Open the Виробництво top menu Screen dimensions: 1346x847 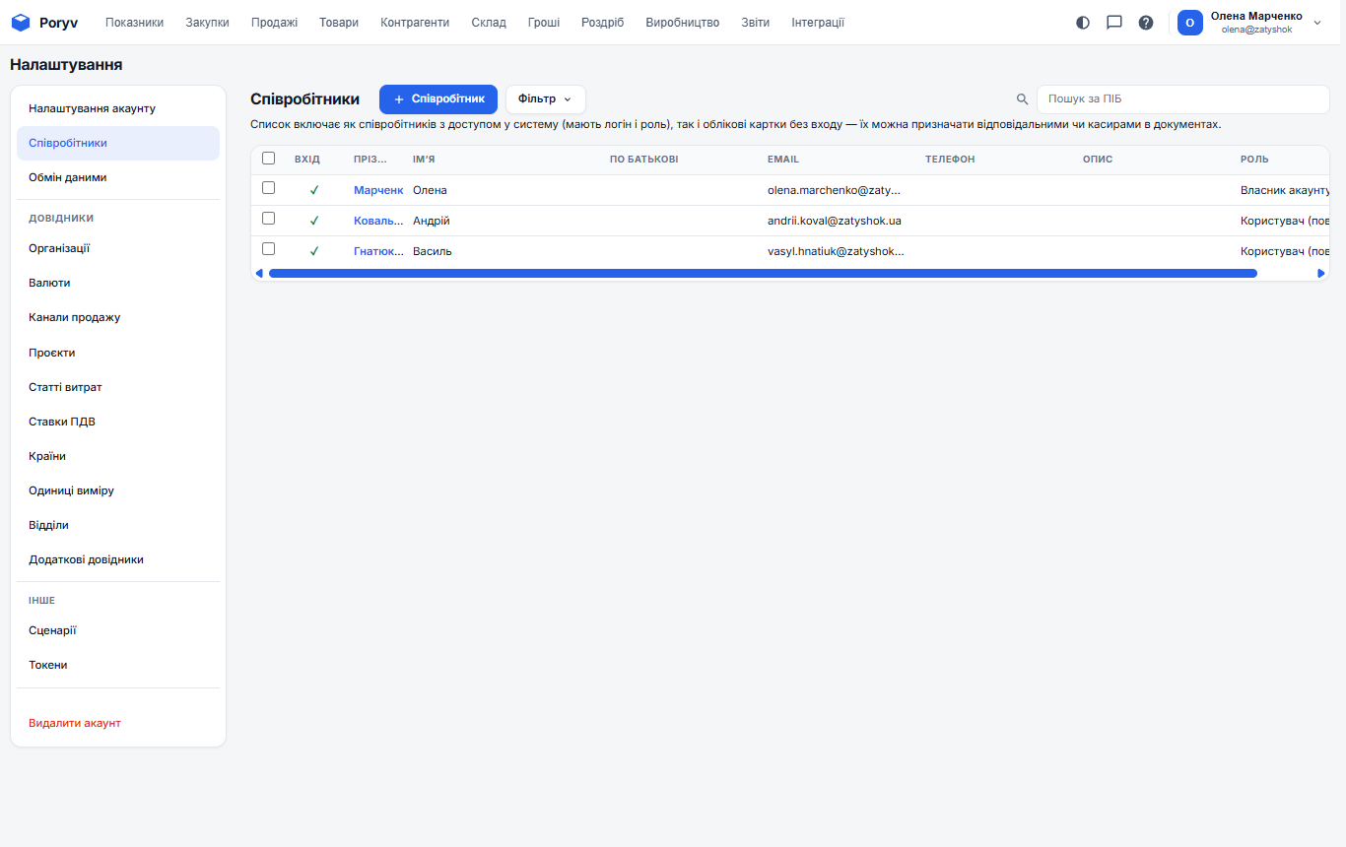683,23
